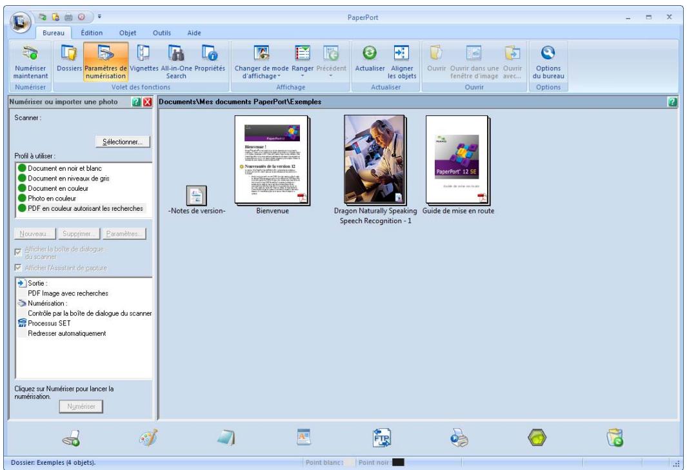Viewport: 687px width, 470px height.
Task: Click status bar text Dossier: Exemples
Action: [53, 462]
